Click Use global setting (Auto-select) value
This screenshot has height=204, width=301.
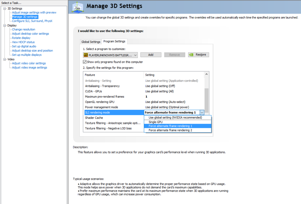tap(165, 102)
